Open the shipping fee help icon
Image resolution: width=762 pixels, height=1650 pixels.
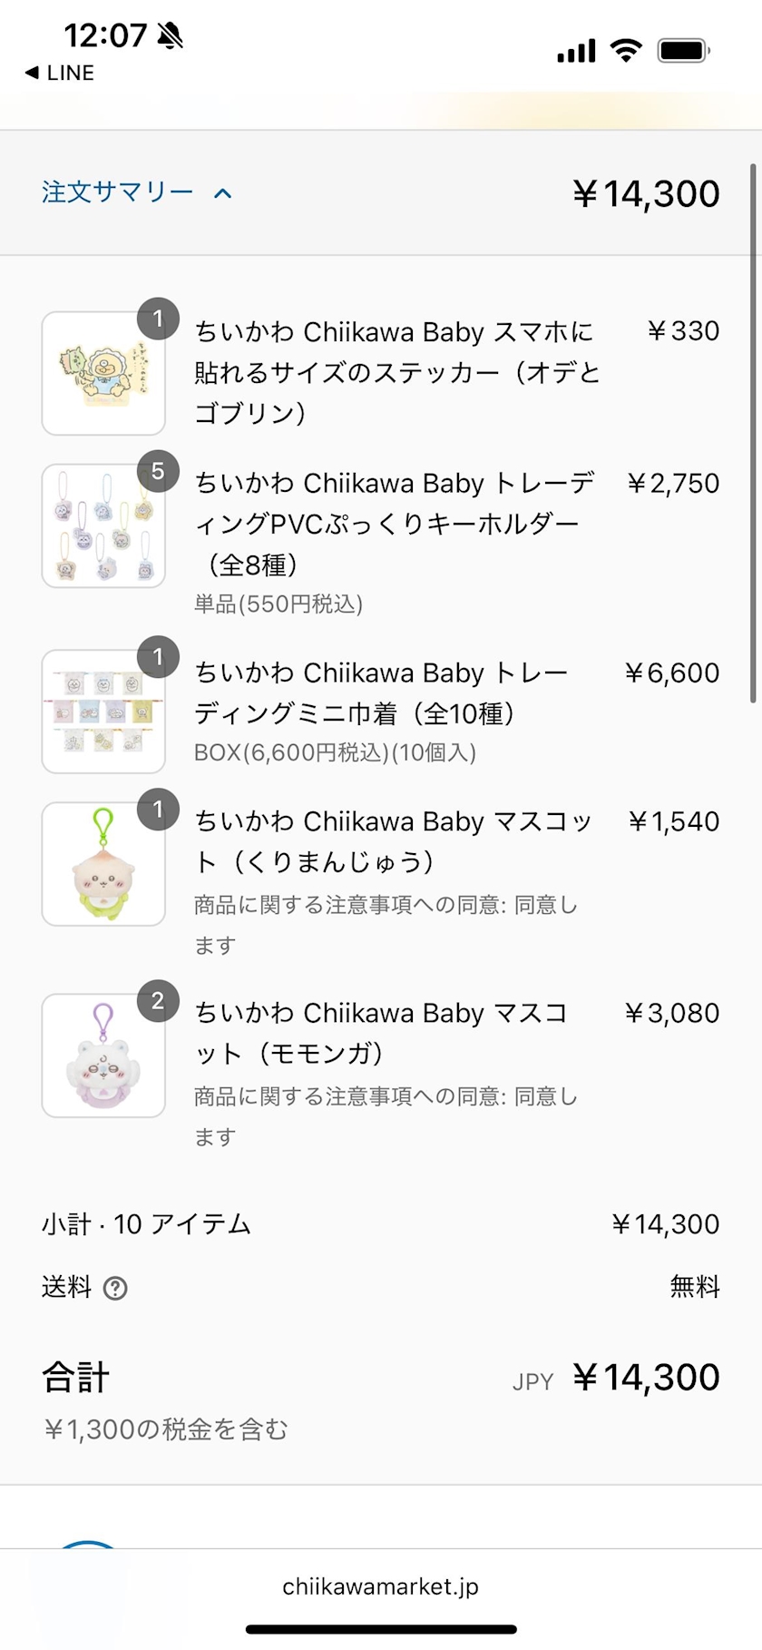(x=115, y=1288)
